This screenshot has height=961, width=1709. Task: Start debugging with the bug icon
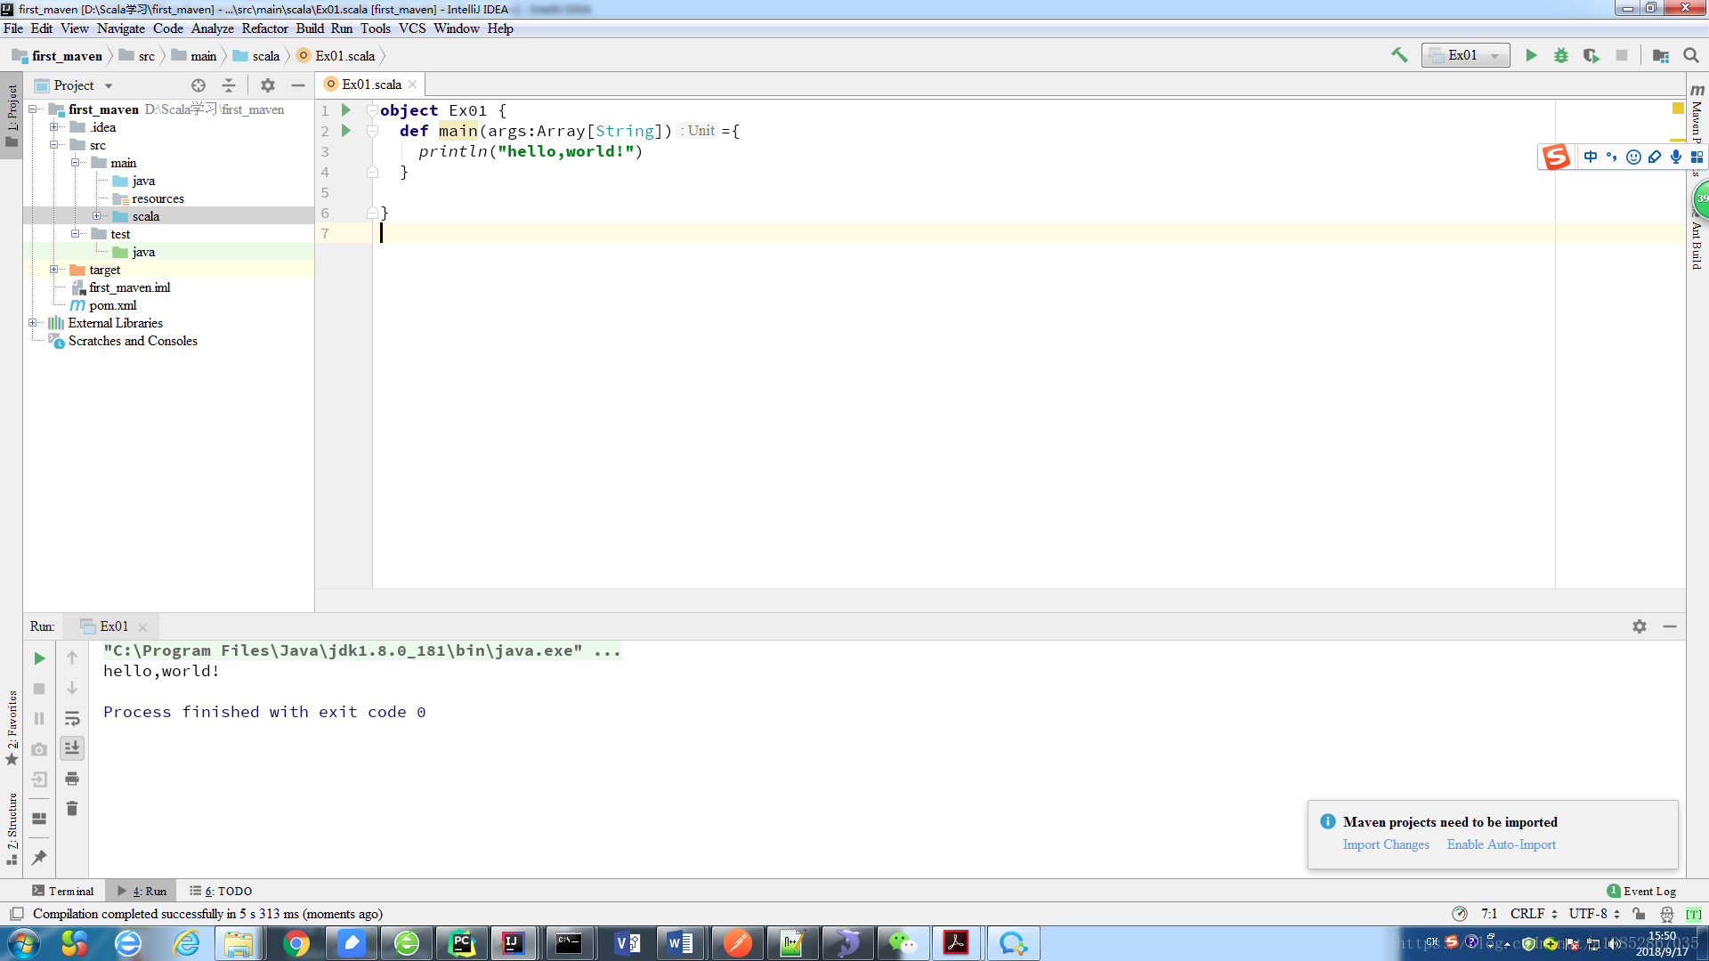pos(1561,55)
